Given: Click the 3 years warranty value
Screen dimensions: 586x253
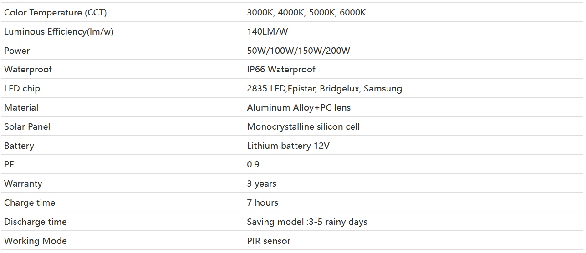Looking at the screenshot, I should [x=261, y=184].
